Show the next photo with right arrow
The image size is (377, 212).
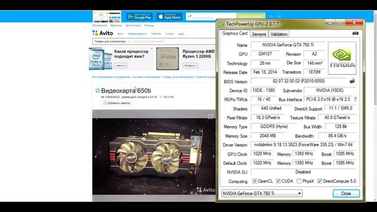213,157
